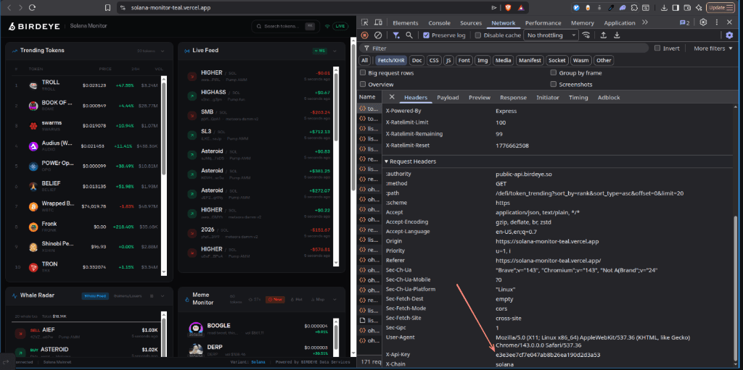Open browser downloads icon

coord(664,7)
